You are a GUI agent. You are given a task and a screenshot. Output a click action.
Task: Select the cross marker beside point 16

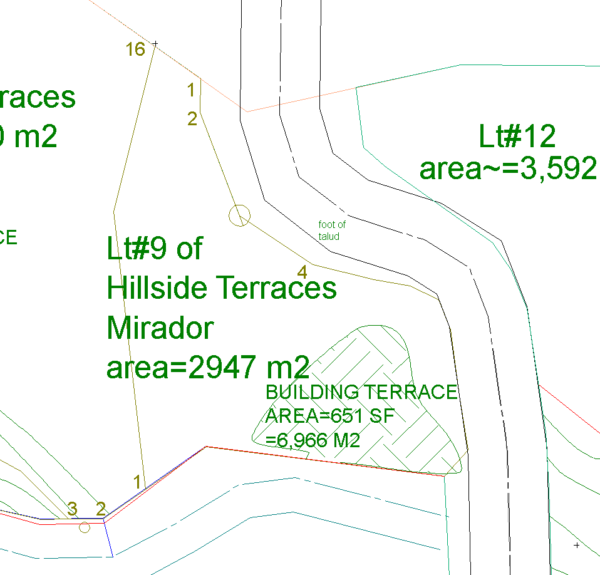[x=155, y=44]
